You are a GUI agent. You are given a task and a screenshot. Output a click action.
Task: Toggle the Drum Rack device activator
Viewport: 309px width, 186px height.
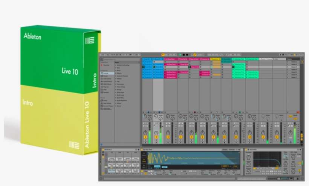(x=103, y=150)
